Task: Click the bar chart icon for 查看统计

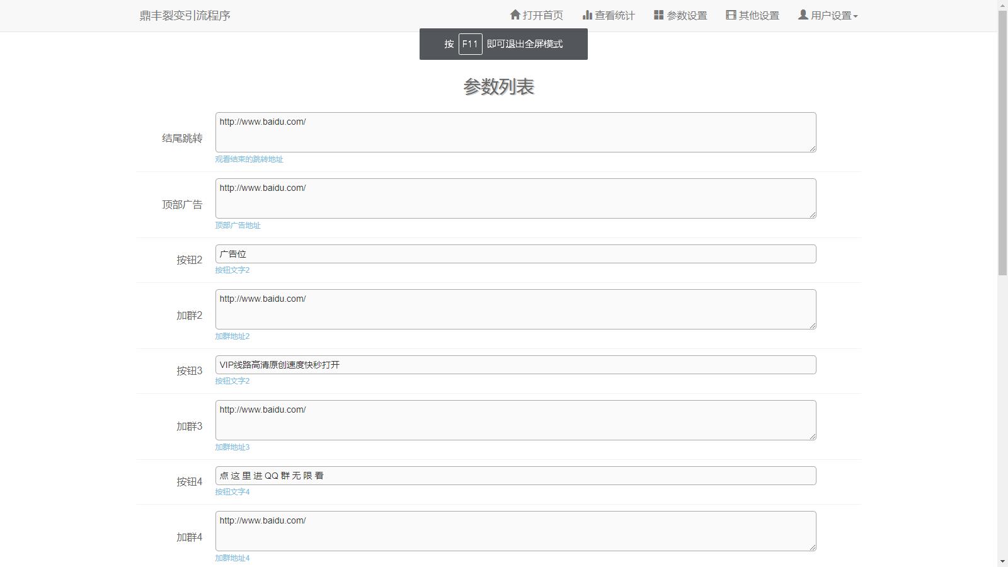Action: point(587,15)
